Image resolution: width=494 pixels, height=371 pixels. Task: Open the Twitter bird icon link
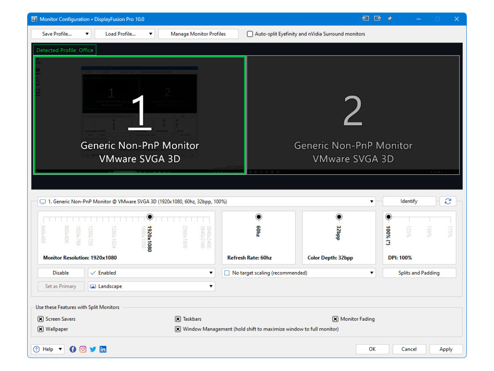point(93,349)
